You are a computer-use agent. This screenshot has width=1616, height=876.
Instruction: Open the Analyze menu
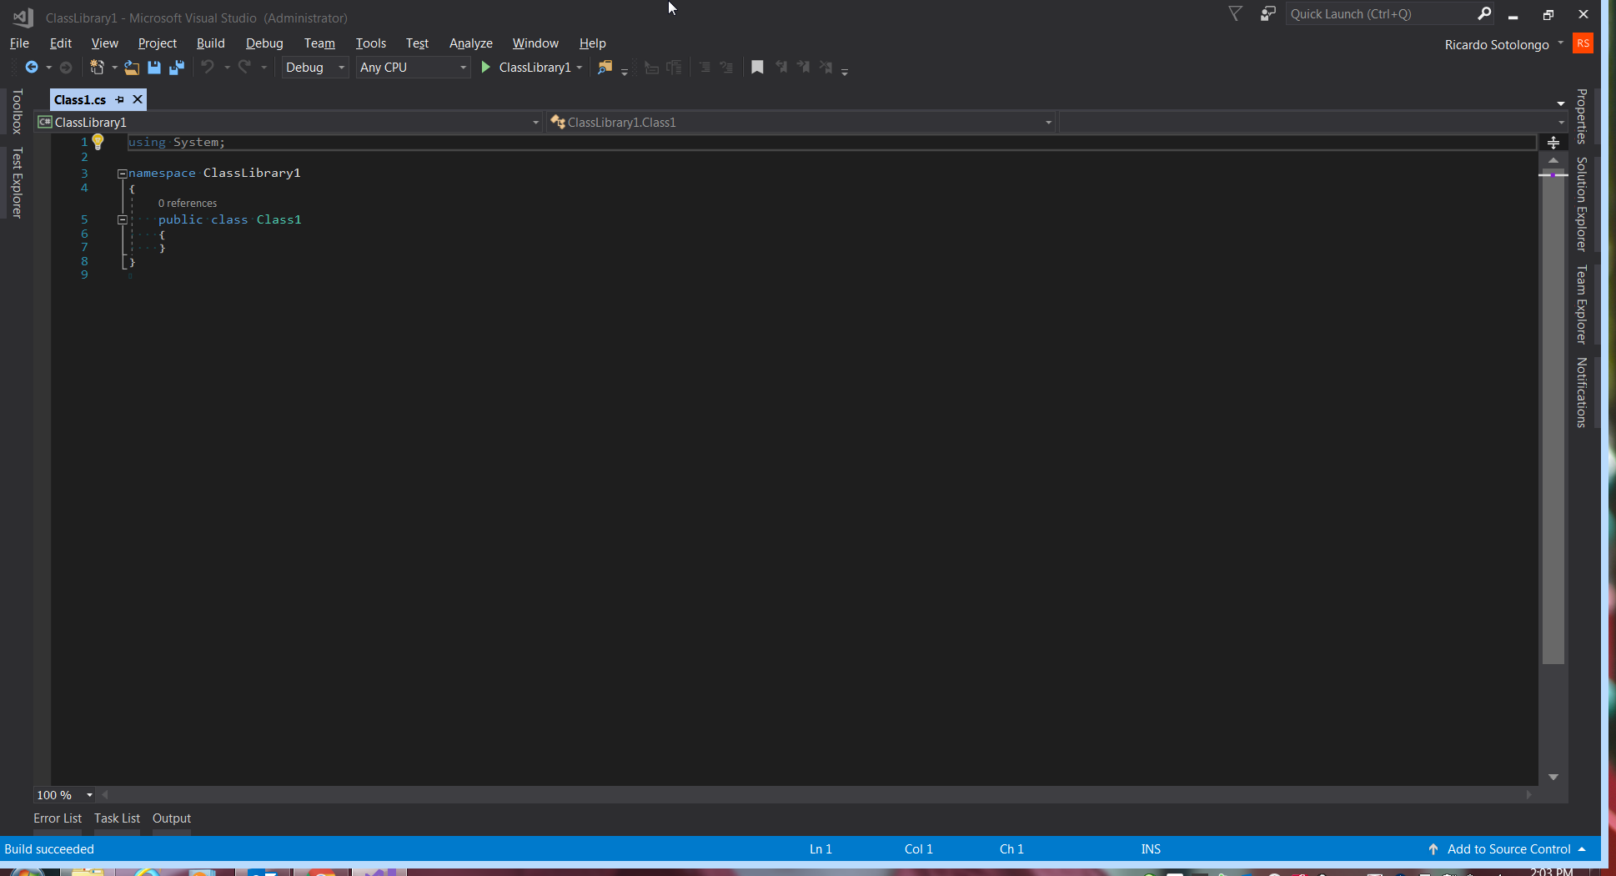(471, 43)
